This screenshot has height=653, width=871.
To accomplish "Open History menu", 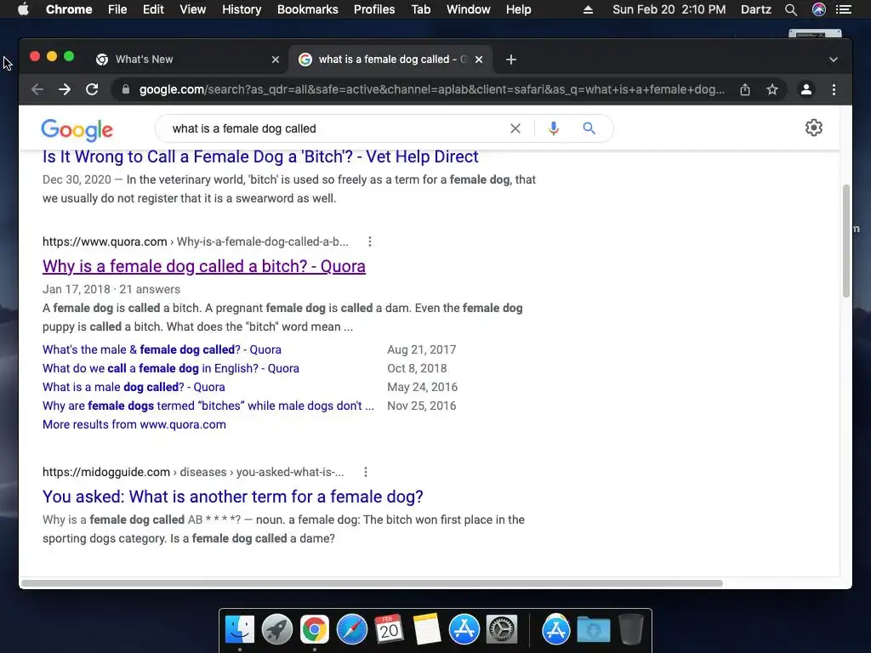I will coord(242,9).
